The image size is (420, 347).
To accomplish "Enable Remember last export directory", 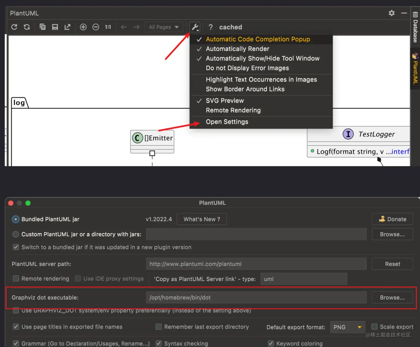I will [158, 327].
